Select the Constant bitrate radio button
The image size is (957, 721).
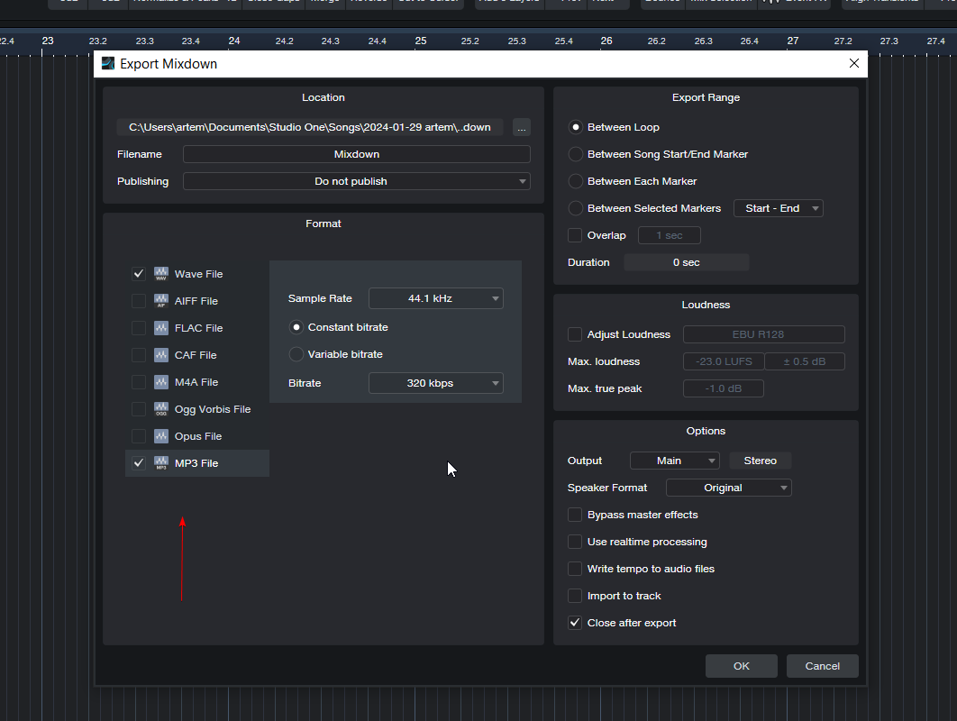(296, 327)
